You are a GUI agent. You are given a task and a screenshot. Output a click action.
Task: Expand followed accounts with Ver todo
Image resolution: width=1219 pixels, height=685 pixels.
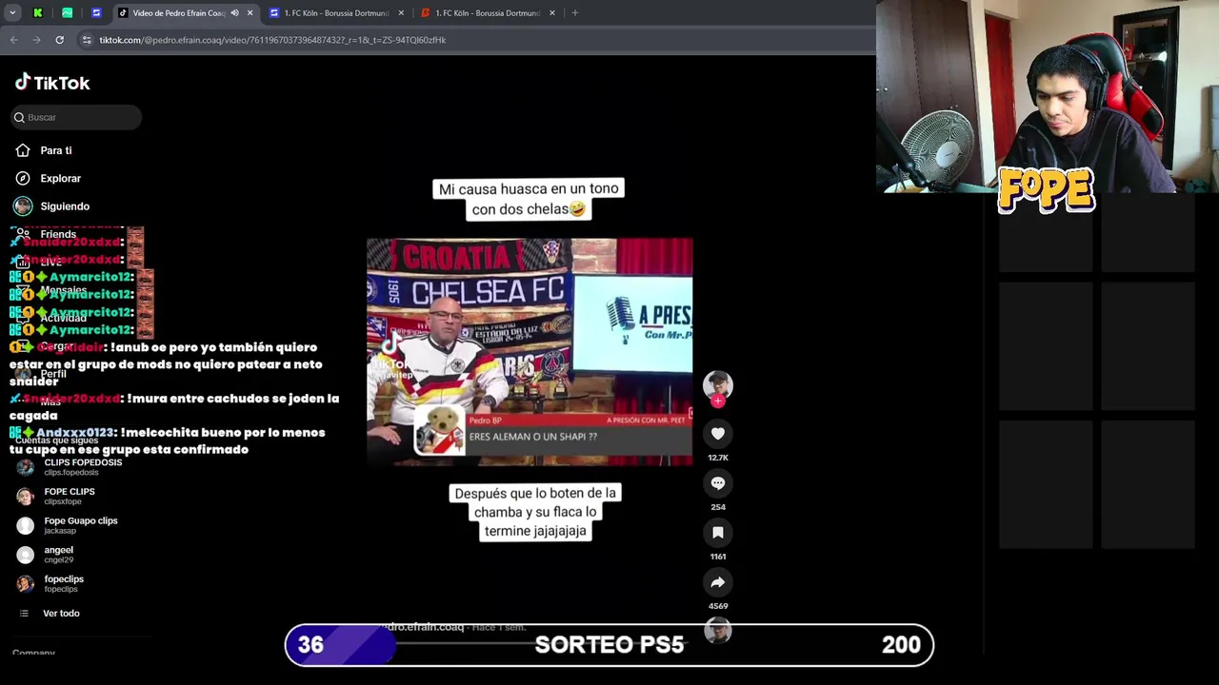click(61, 614)
